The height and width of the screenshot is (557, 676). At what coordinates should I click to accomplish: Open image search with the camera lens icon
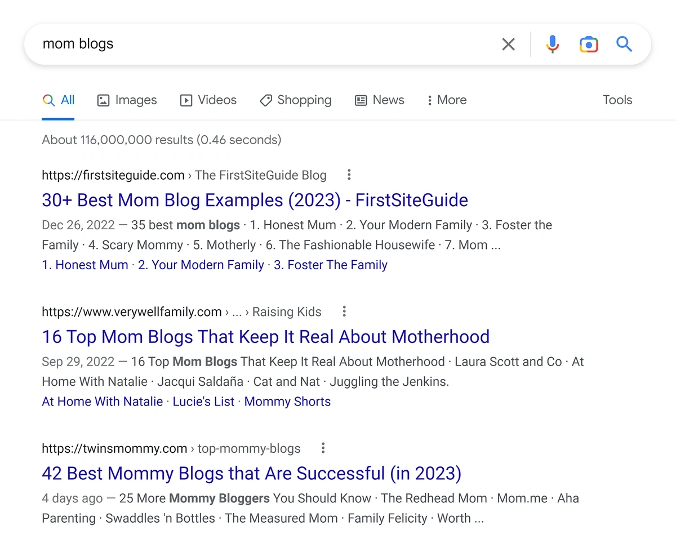click(x=589, y=44)
